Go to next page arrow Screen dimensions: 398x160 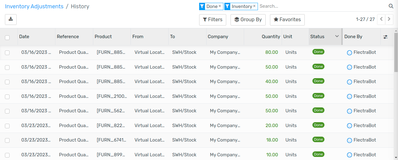coord(389,19)
